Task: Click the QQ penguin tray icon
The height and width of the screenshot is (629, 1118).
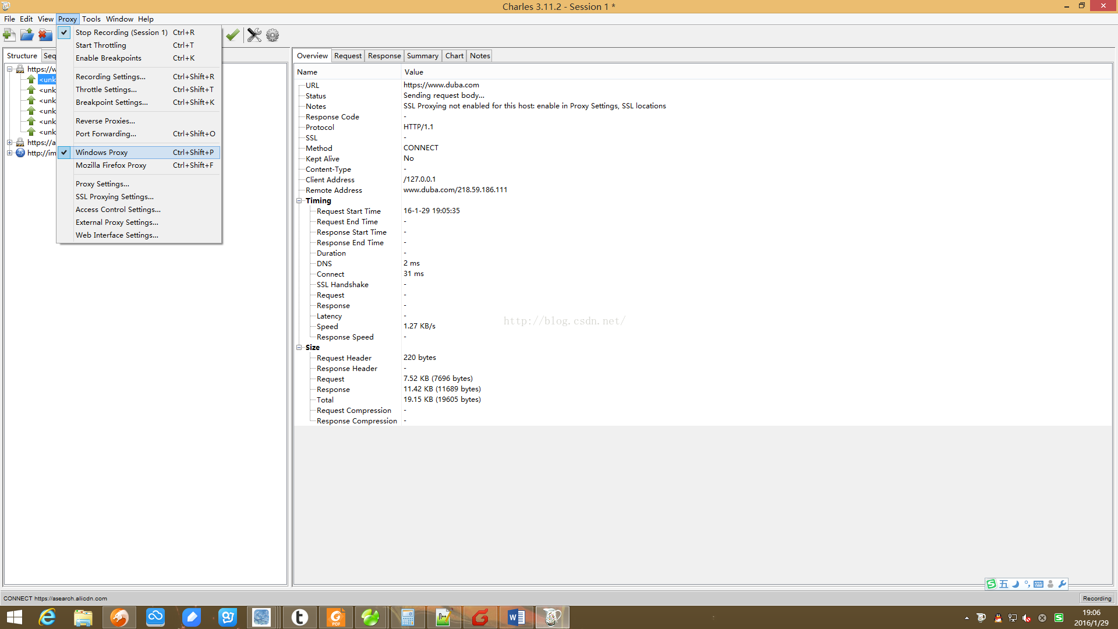Action: point(998,618)
